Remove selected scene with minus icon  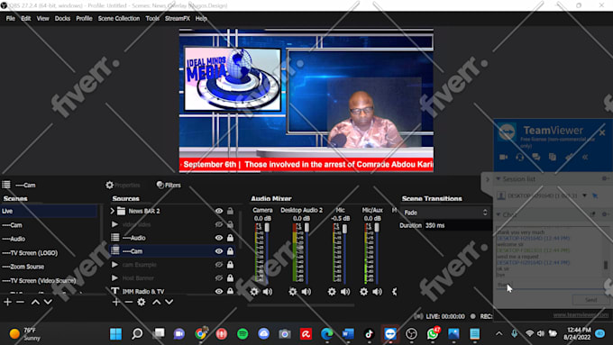21,302
